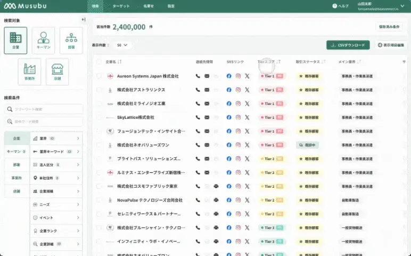411x256 pixels.
Task: Collapse the left search sidebar
Action: [x=84, y=19]
